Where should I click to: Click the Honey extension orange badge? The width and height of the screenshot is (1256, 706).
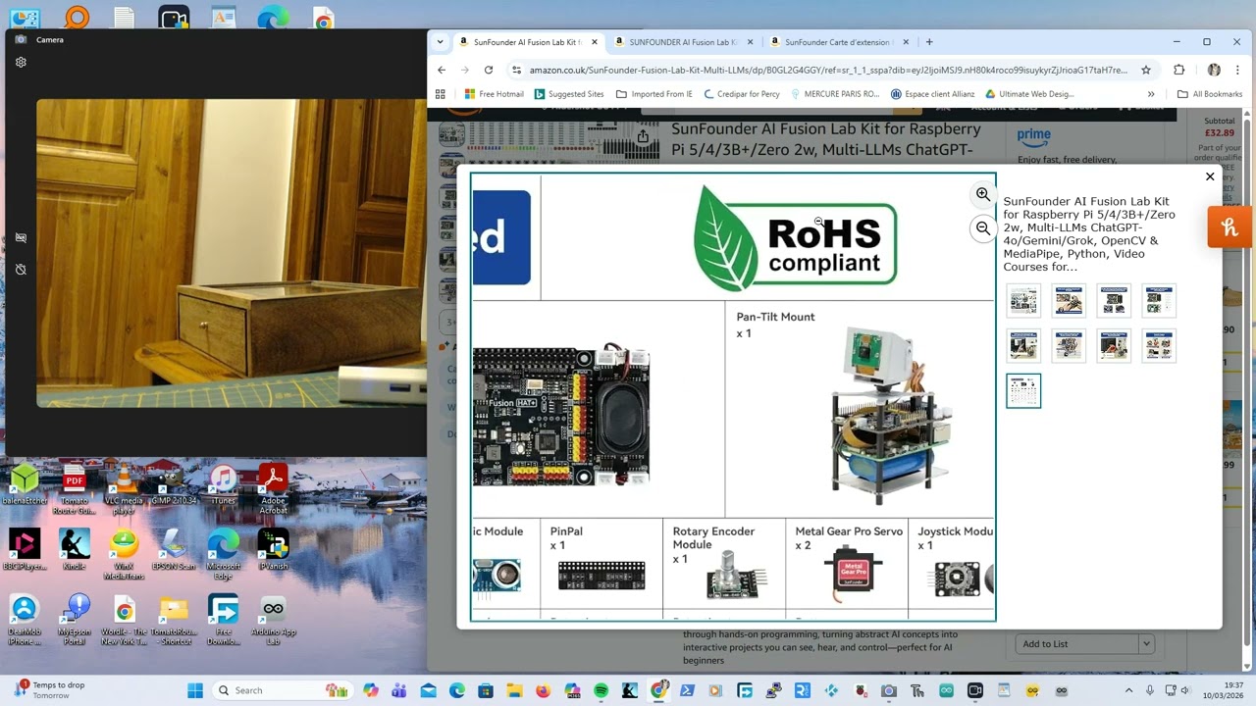point(1230,227)
